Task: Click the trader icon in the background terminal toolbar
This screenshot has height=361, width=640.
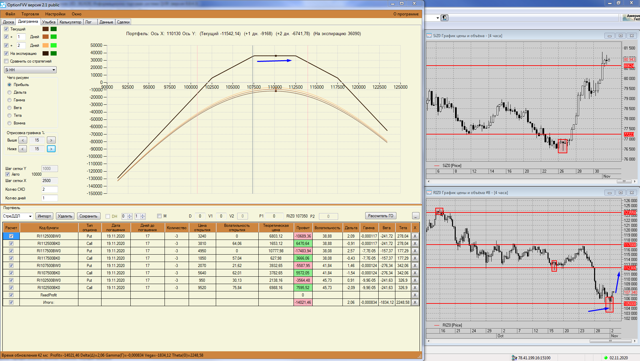Action: tap(445, 18)
